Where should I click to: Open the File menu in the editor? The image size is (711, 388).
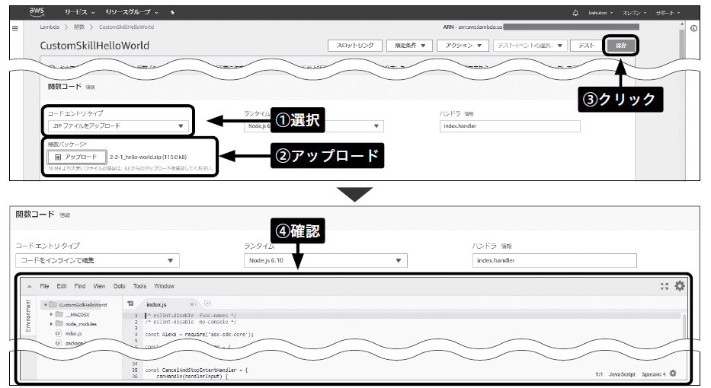click(44, 286)
